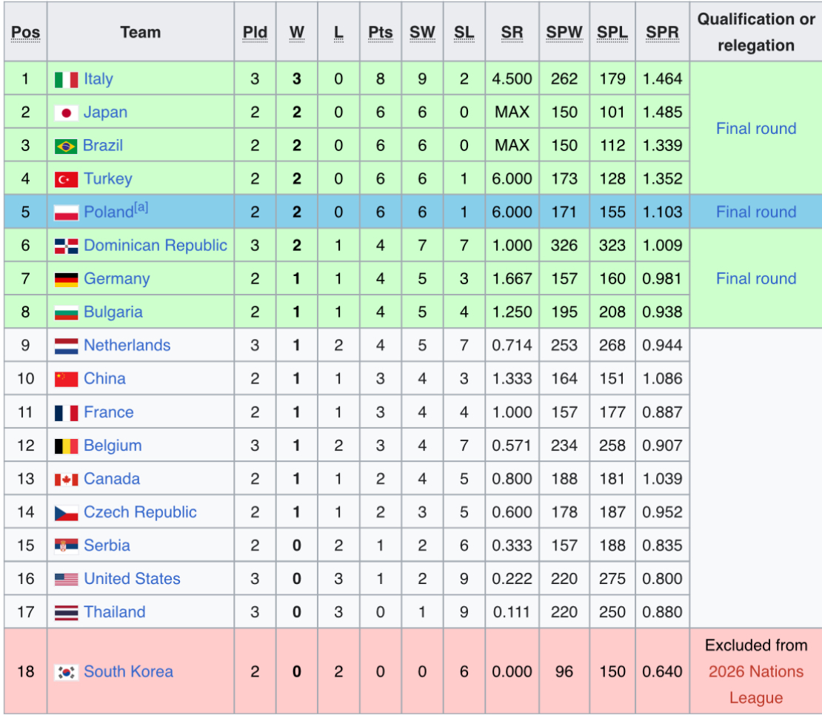This screenshot has width=822, height=718.
Task: Open the Germany team link
Action: (x=116, y=279)
